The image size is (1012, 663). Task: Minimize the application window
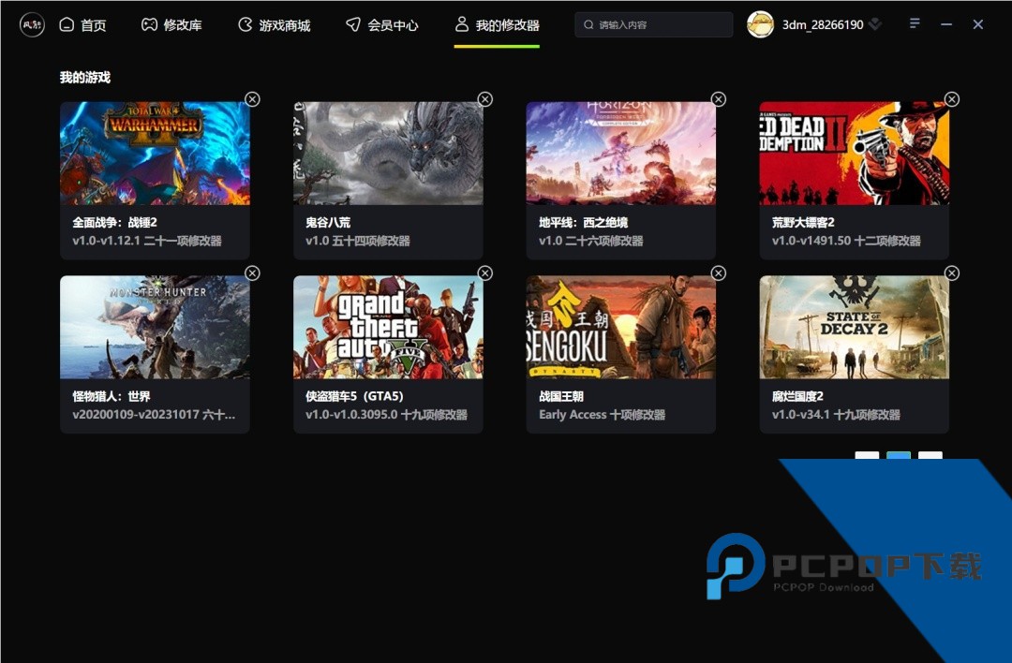click(x=946, y=24)
